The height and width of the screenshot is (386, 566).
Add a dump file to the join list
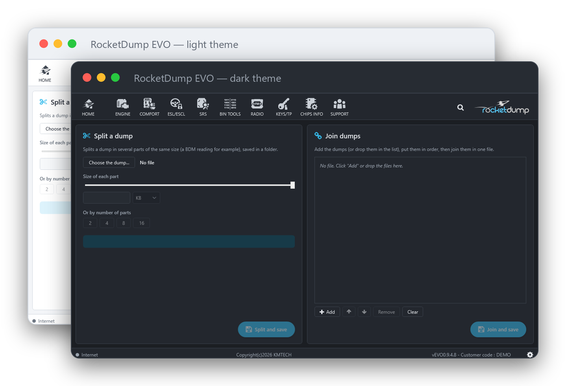coord(327,312)
